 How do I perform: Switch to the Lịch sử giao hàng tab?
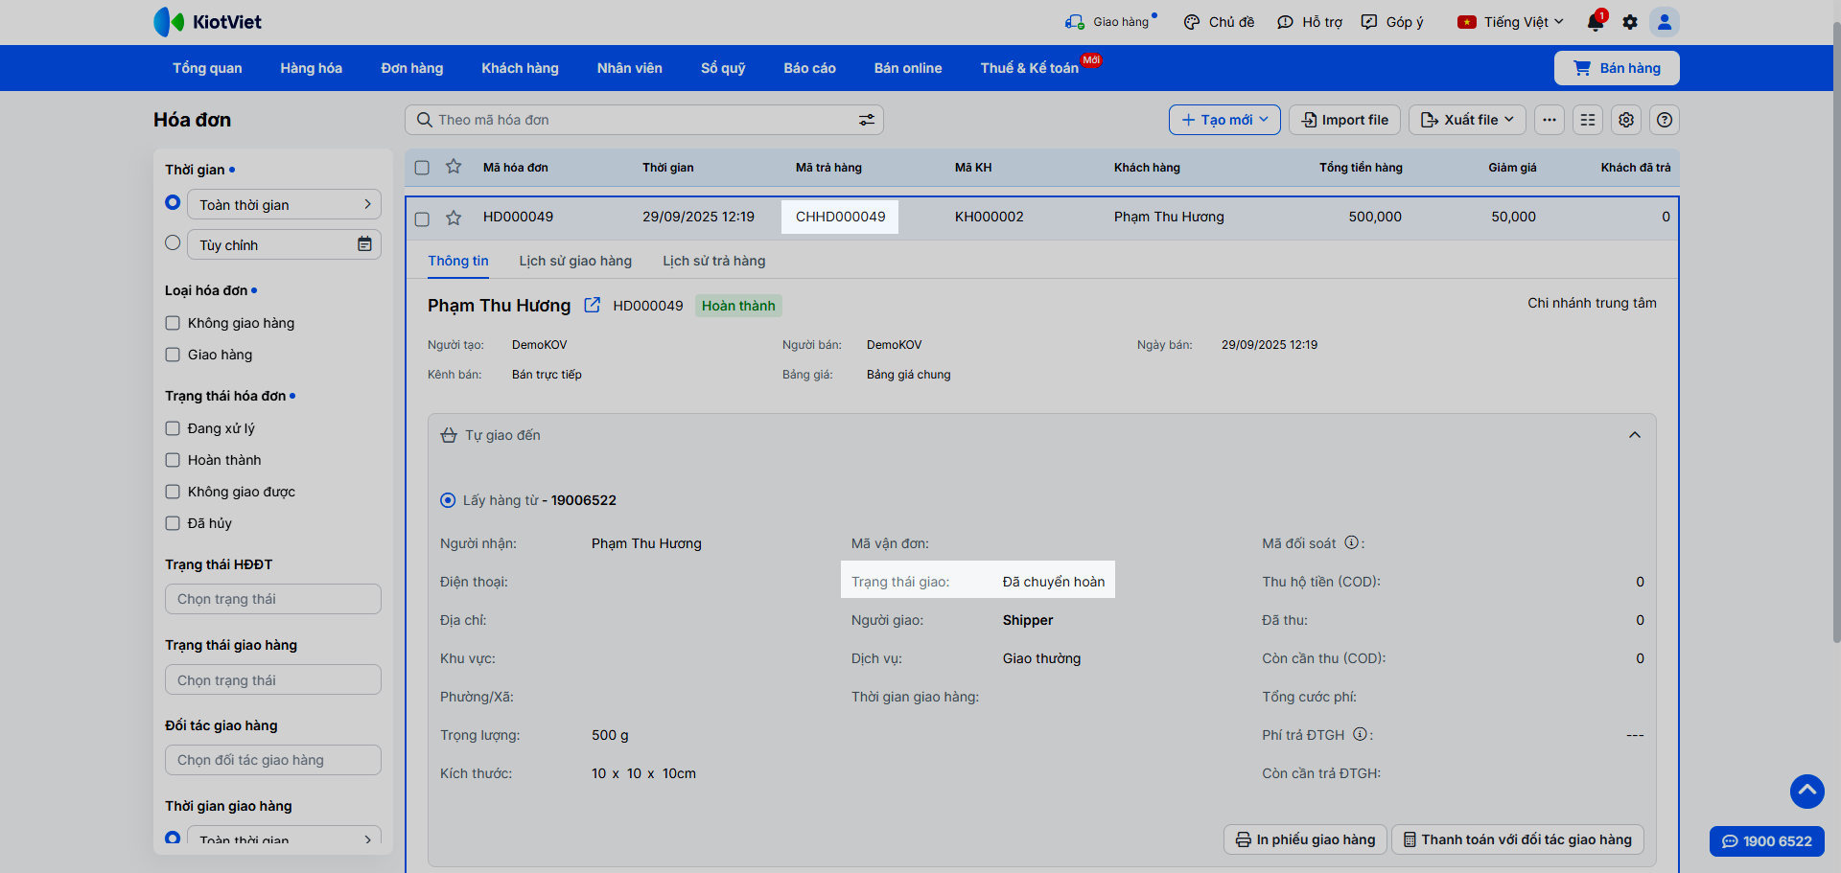(575, 261)
